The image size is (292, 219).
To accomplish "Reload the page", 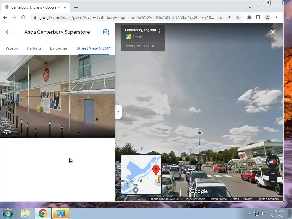I will pos(23,17).
